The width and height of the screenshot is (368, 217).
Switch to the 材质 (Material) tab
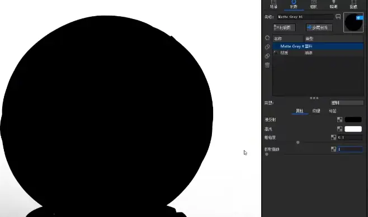(294, 4)
